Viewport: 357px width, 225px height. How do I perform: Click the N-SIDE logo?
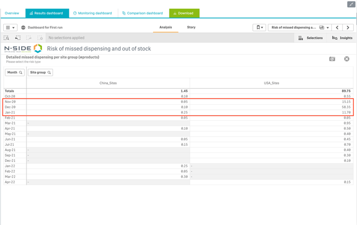pos(23,48)
